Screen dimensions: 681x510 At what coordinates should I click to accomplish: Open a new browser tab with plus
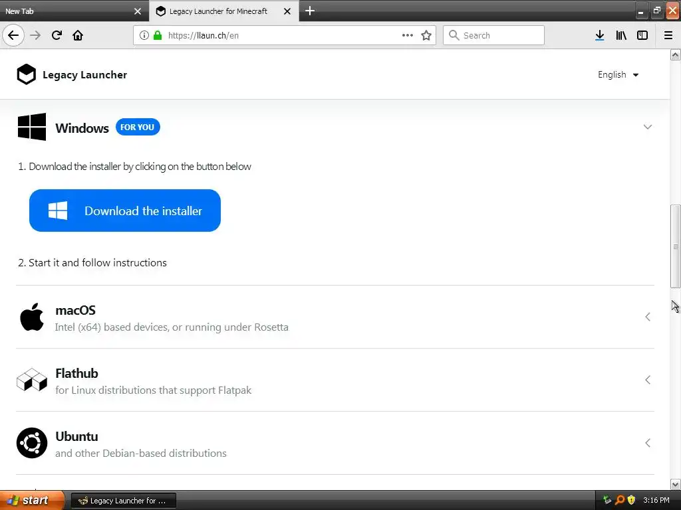pyautogui.click(x=310, y=11)
